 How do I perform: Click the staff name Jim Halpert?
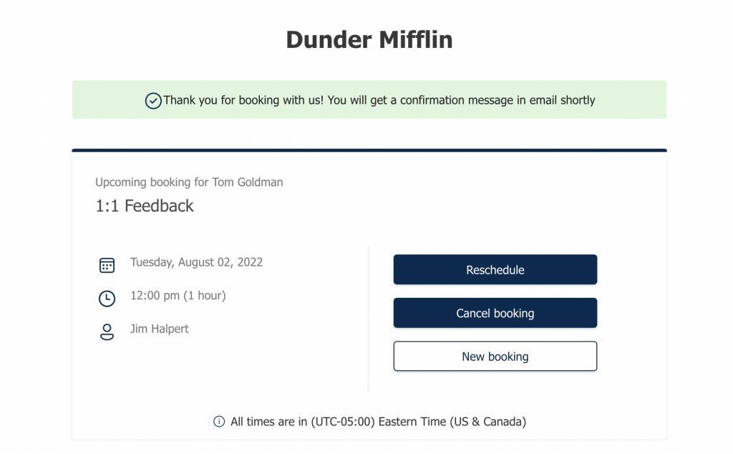pyautogui.click(x=159, y=329)
